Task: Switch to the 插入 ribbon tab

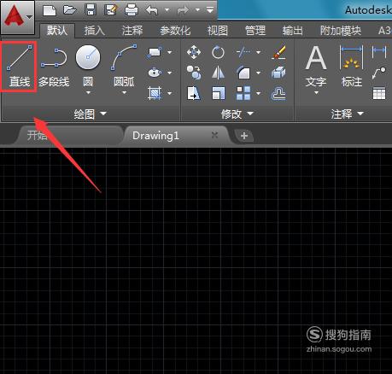Action: click(x=95, y=30)
